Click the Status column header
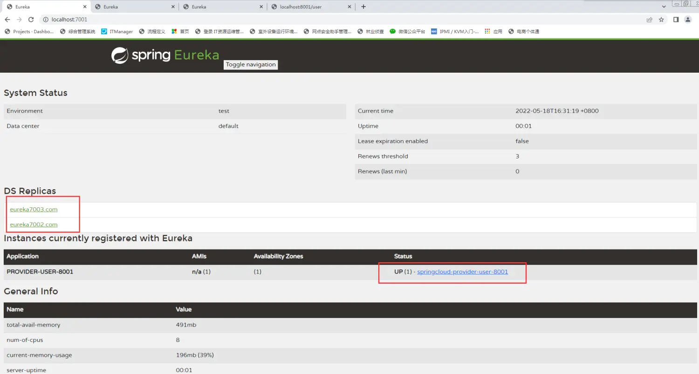 403,256
